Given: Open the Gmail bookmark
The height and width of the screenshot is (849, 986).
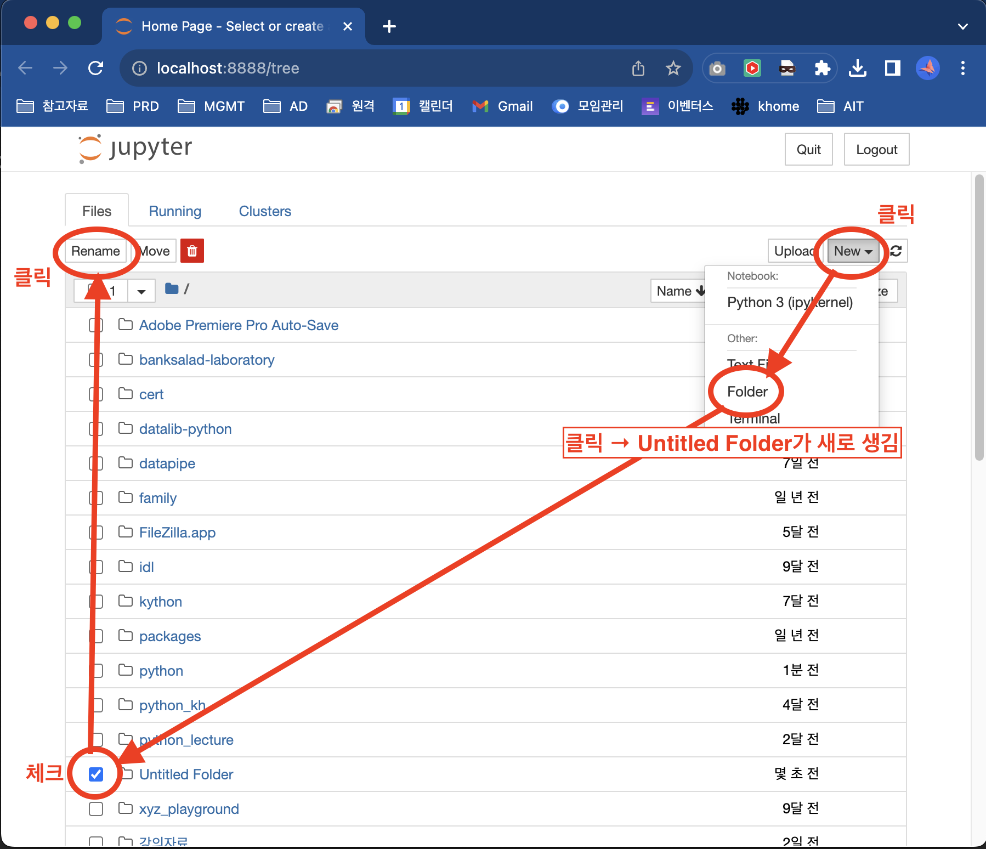Looking at the screenshot, I should (502, 106).
